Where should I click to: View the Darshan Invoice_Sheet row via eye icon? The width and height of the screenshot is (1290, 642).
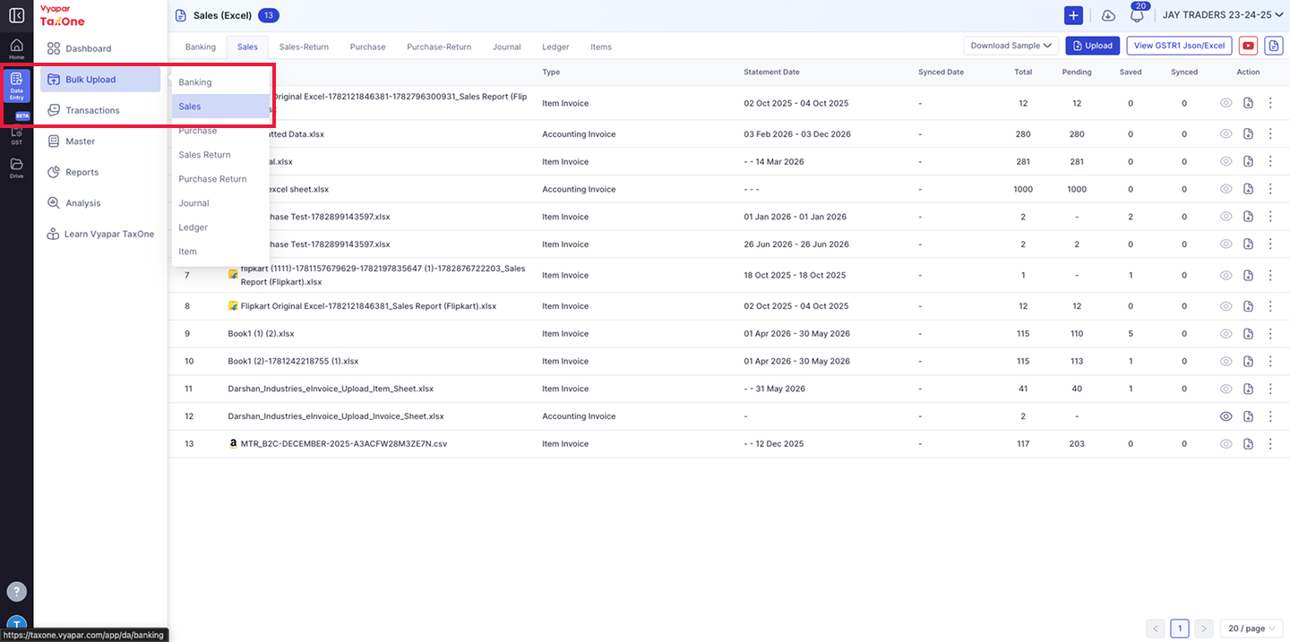click(x=1226, y=416)
